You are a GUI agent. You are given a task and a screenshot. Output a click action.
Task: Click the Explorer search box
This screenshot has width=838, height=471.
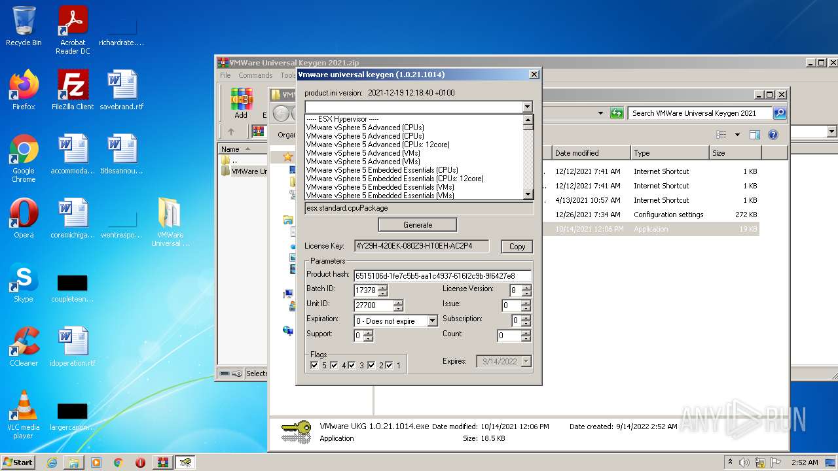point(700,113)
